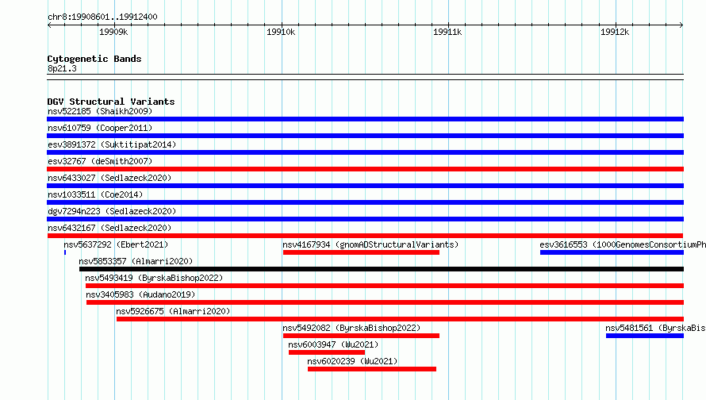Click red bar beneath esv32767

(365, 169)
